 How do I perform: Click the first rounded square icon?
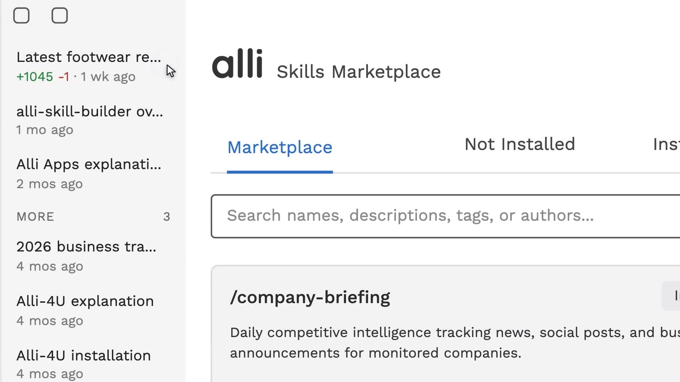(21, 16)
